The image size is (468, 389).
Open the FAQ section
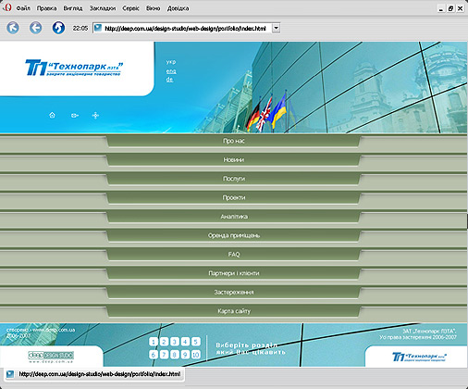pyautogui.click(x=234, y=255)
